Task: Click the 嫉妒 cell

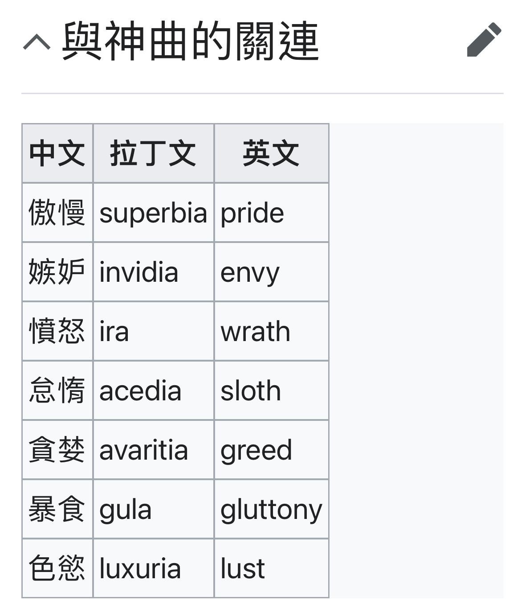Action: (57, 272)
